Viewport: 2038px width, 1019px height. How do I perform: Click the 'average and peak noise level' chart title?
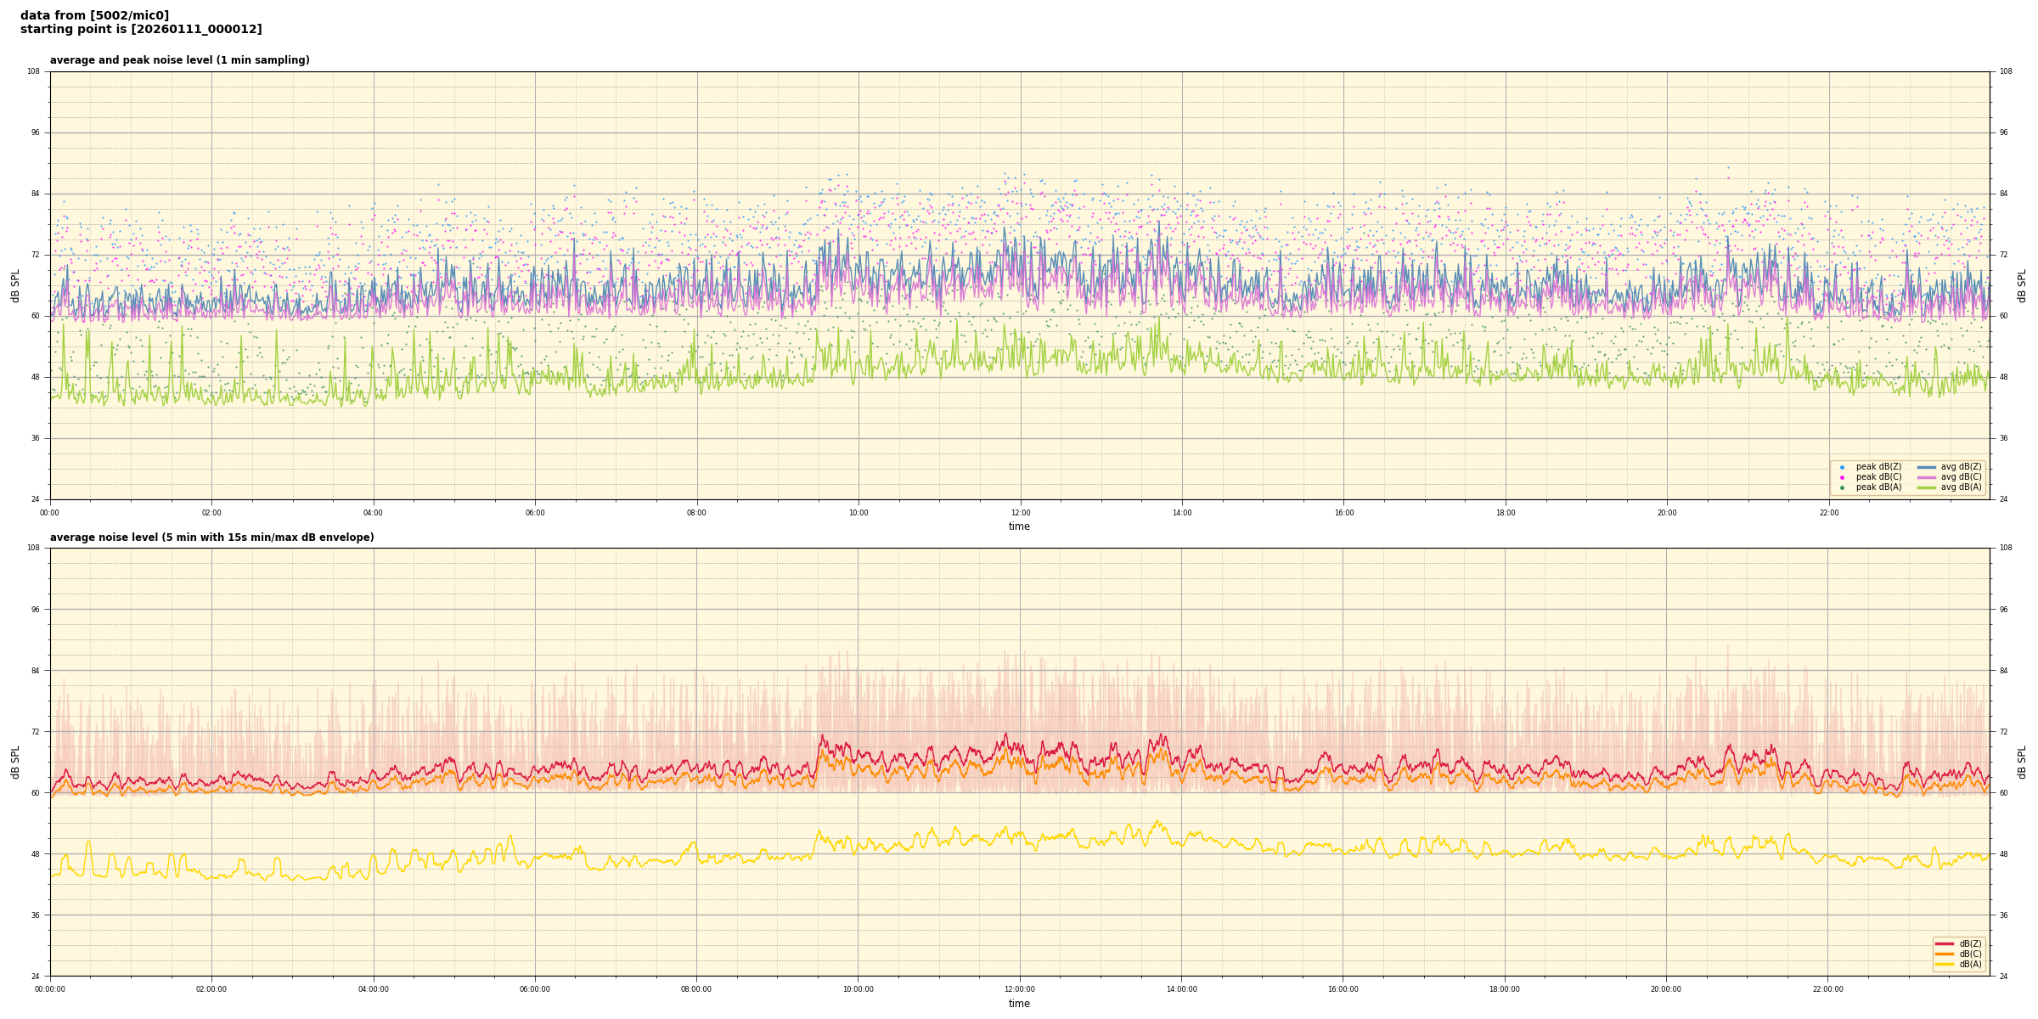(x=179, y=60)
